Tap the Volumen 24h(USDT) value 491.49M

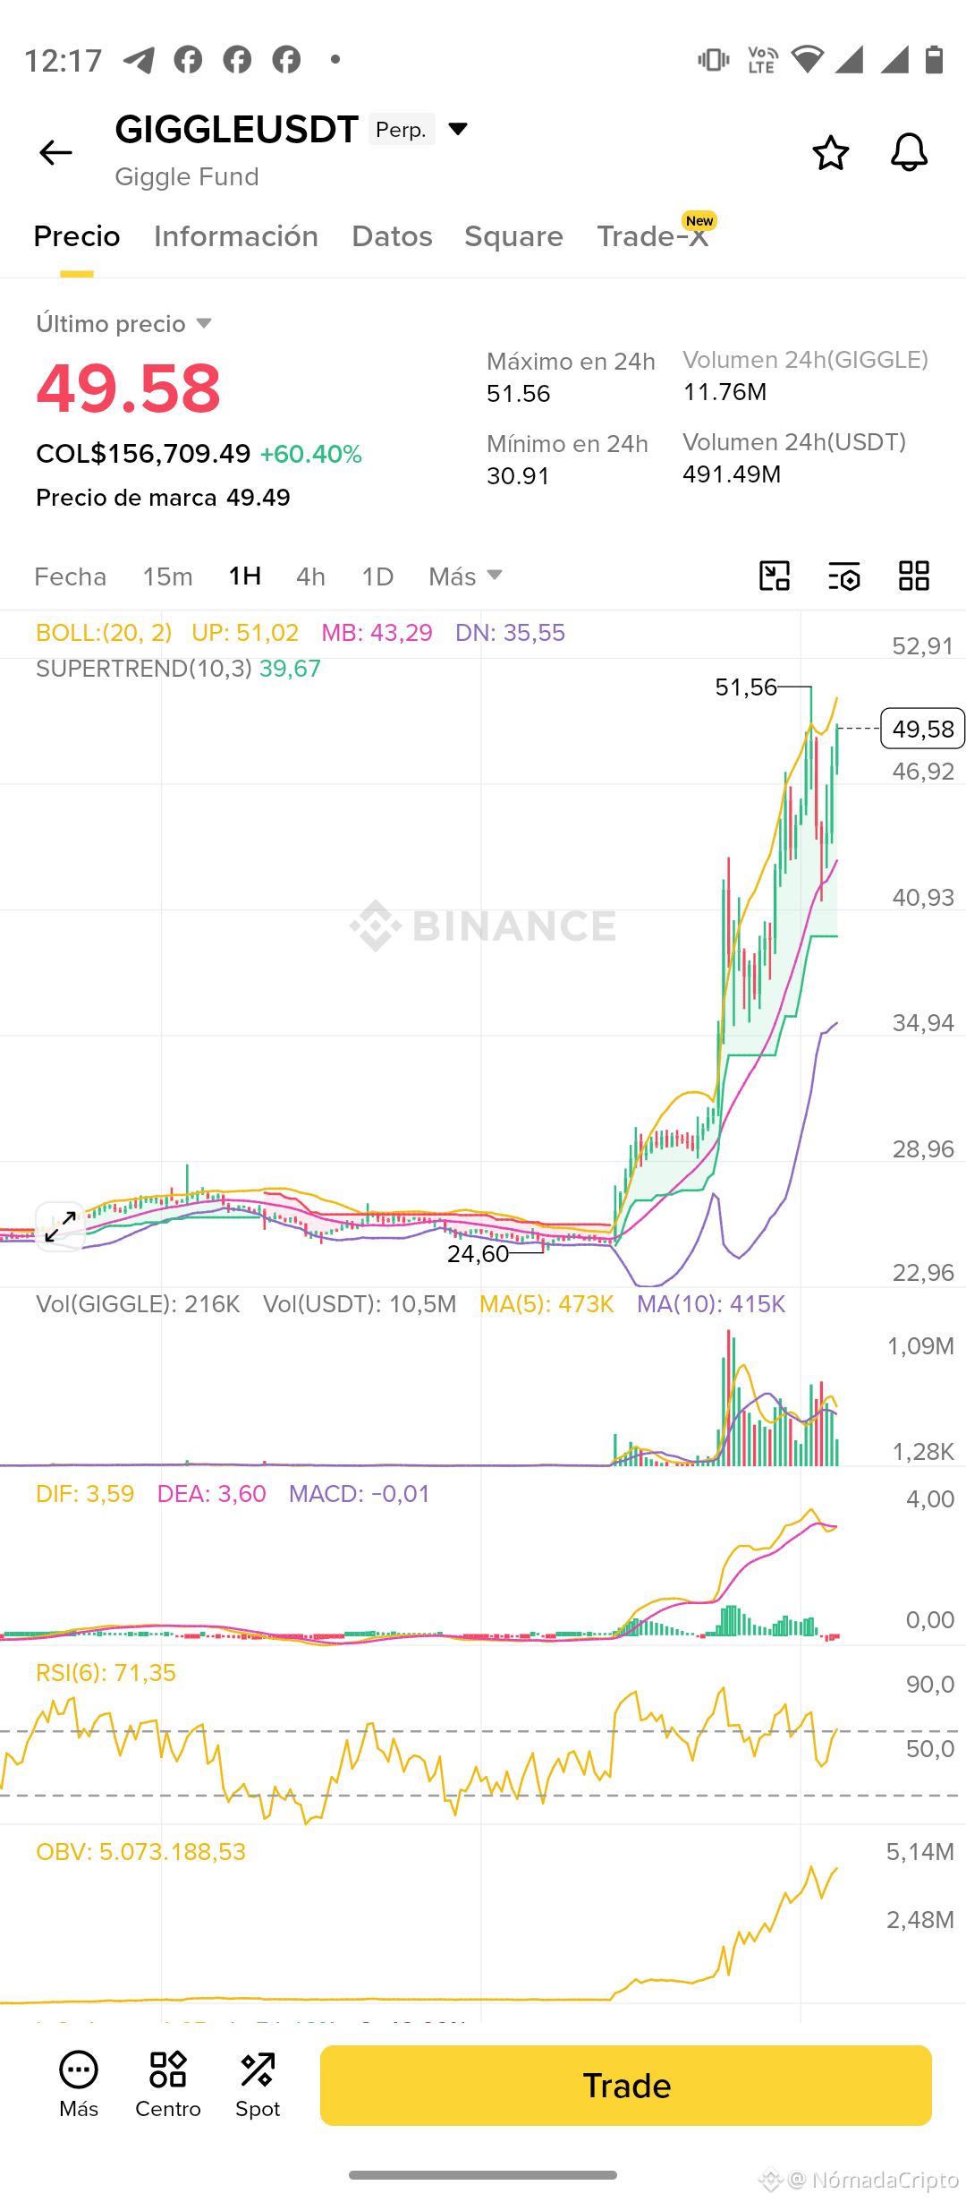[732, 474]
